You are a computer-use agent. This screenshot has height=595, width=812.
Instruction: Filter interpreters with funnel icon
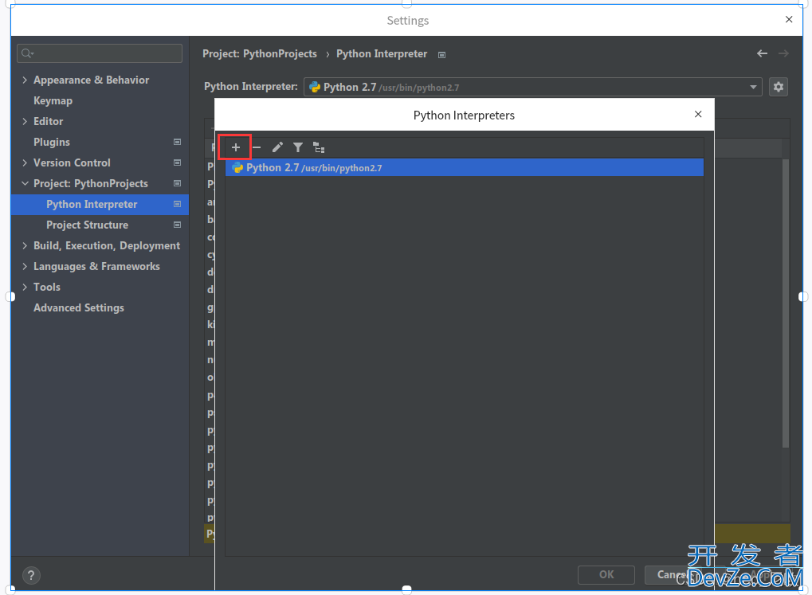(298, 147)
